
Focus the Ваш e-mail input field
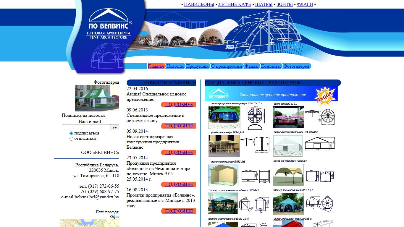coord(86,127)
